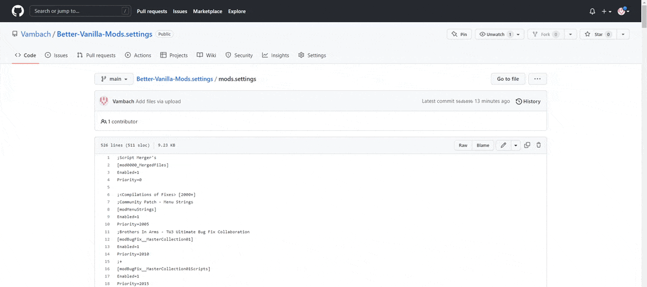647x287 pixels.
Task: Open Better-Vanilla-Mods.settings breadcrumb link
Action: click(174, 79)
